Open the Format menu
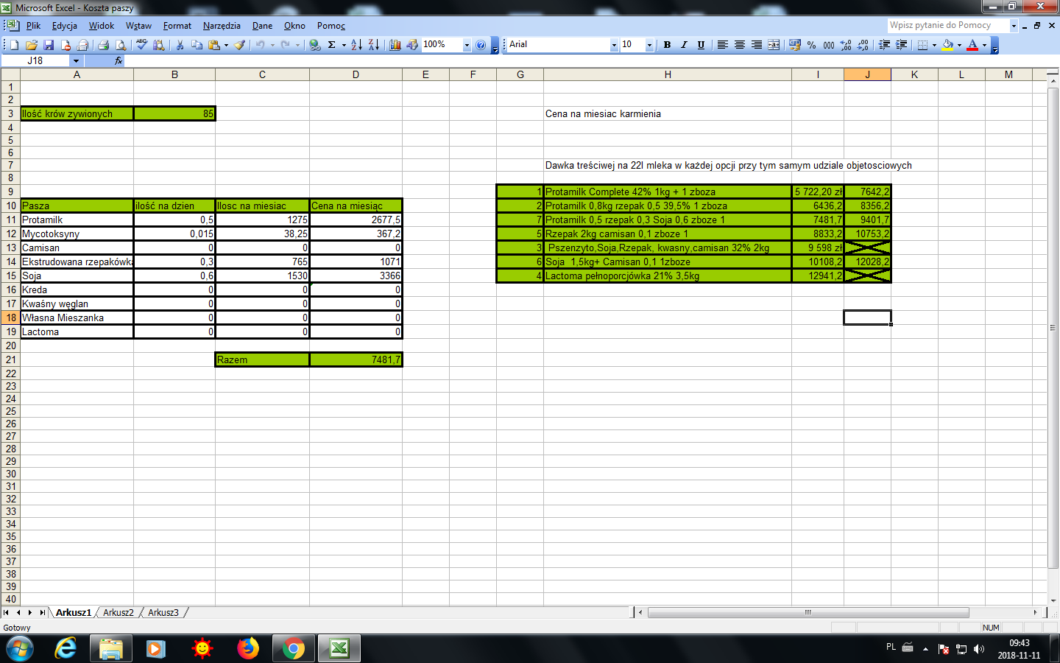Viewport: 1060px width, 663px height. click(x=177, y=26)
